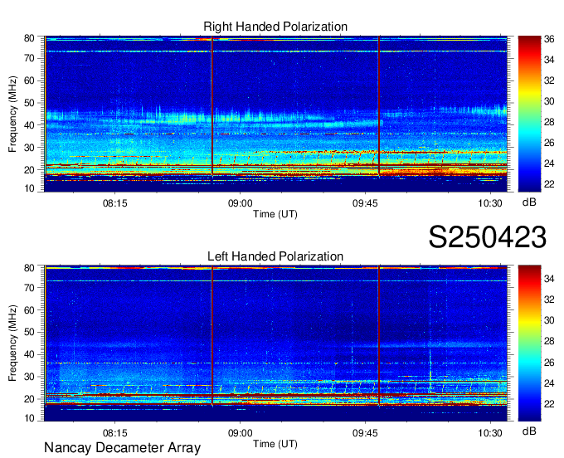Click 08:15 tick of Left Handed plot
The height and width of the screenshot is (458, 564).
115,433
